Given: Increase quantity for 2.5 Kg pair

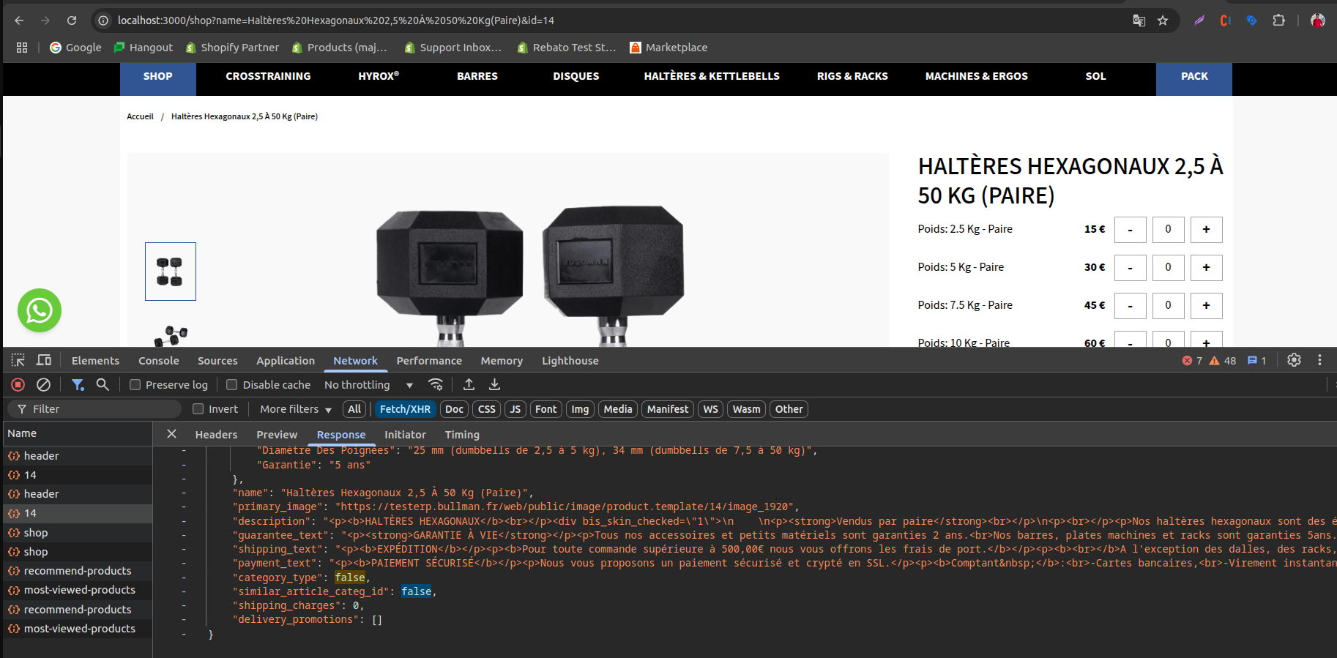Looking at the screenshot, I should pyautogui.click(x=1206, y=229).
